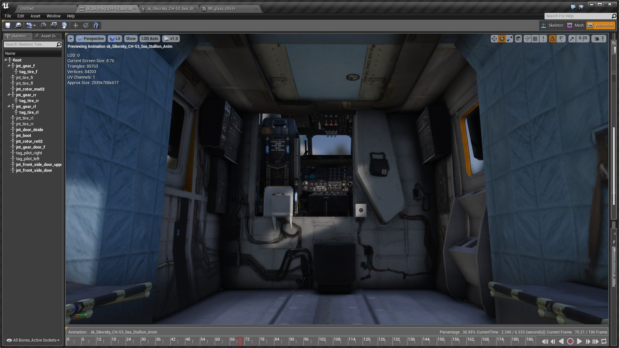Screen dimensions: 619x348
Task: Click the record animation button
Action: click(570, 341)
